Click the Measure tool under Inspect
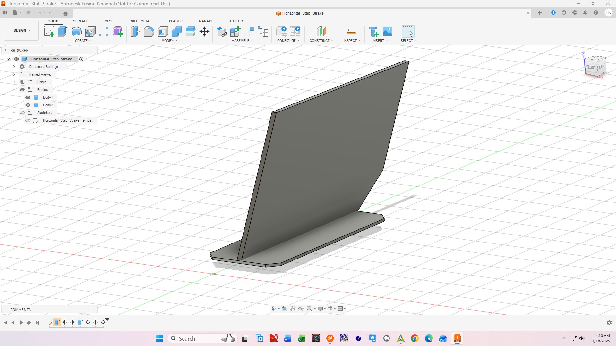The height and width of the screenshot is (346, 616). click(x=351, y=31)
